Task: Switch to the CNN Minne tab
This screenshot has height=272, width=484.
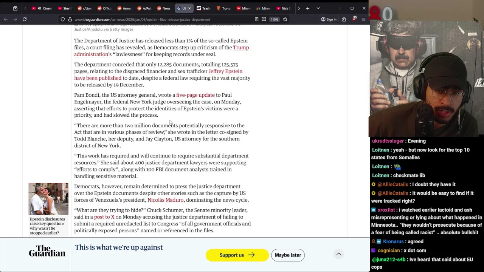Action: click(x=244, y=8)
